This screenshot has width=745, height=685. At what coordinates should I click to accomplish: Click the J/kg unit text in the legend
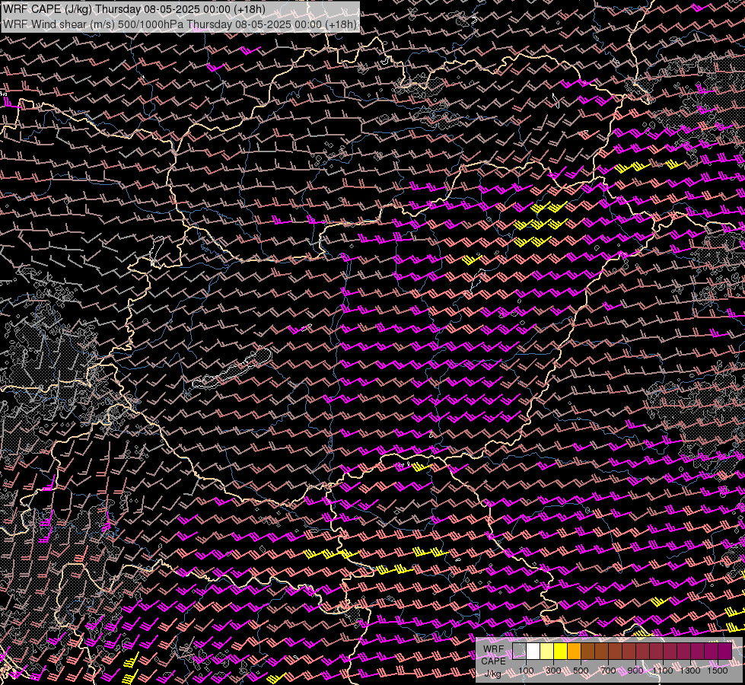click(492, 673)
